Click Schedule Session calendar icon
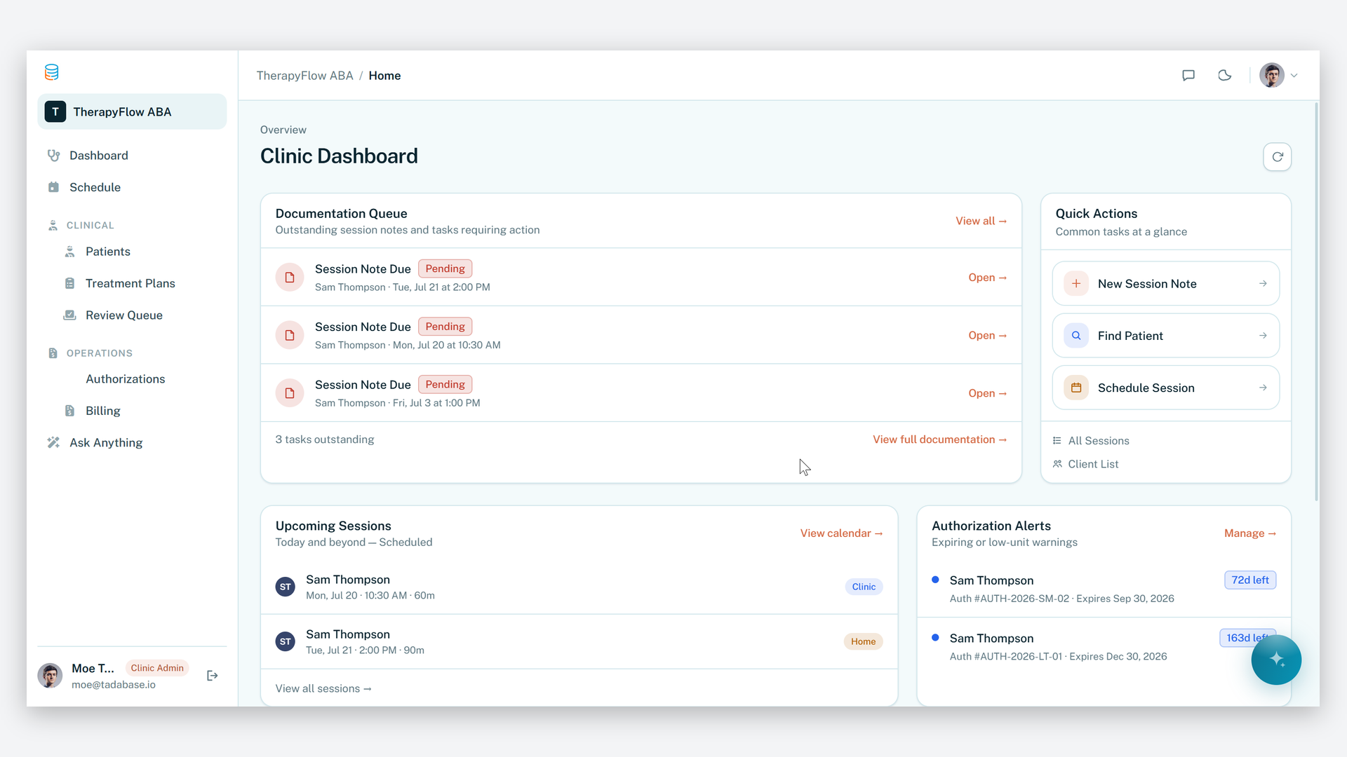 point(1076,388)
